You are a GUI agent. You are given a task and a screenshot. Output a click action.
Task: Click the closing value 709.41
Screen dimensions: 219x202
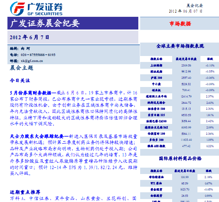[x=186, y=90]
